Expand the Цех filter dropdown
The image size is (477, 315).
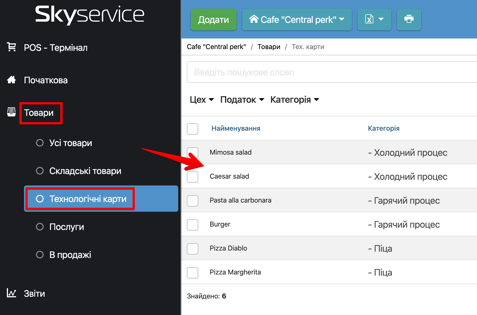pos(202,100)
